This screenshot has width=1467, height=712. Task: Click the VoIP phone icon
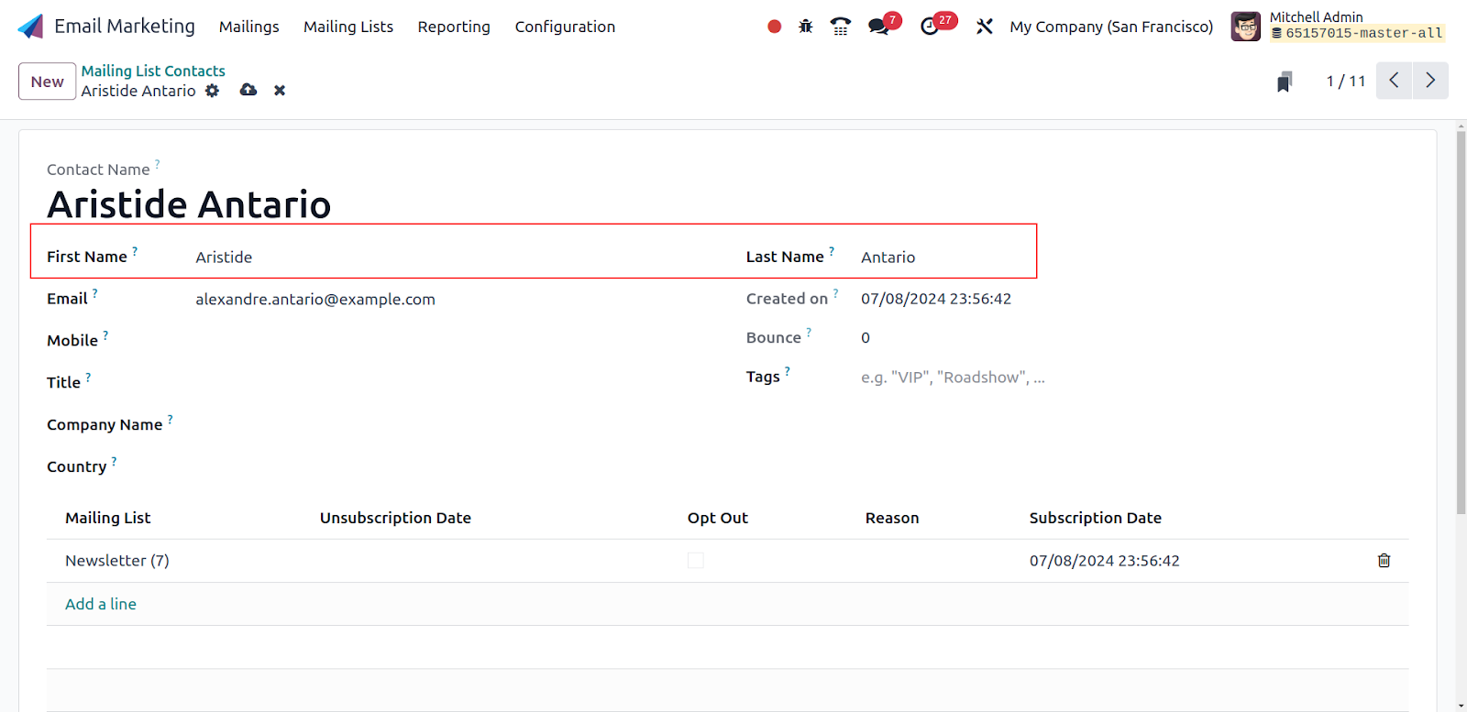point(840,27)
